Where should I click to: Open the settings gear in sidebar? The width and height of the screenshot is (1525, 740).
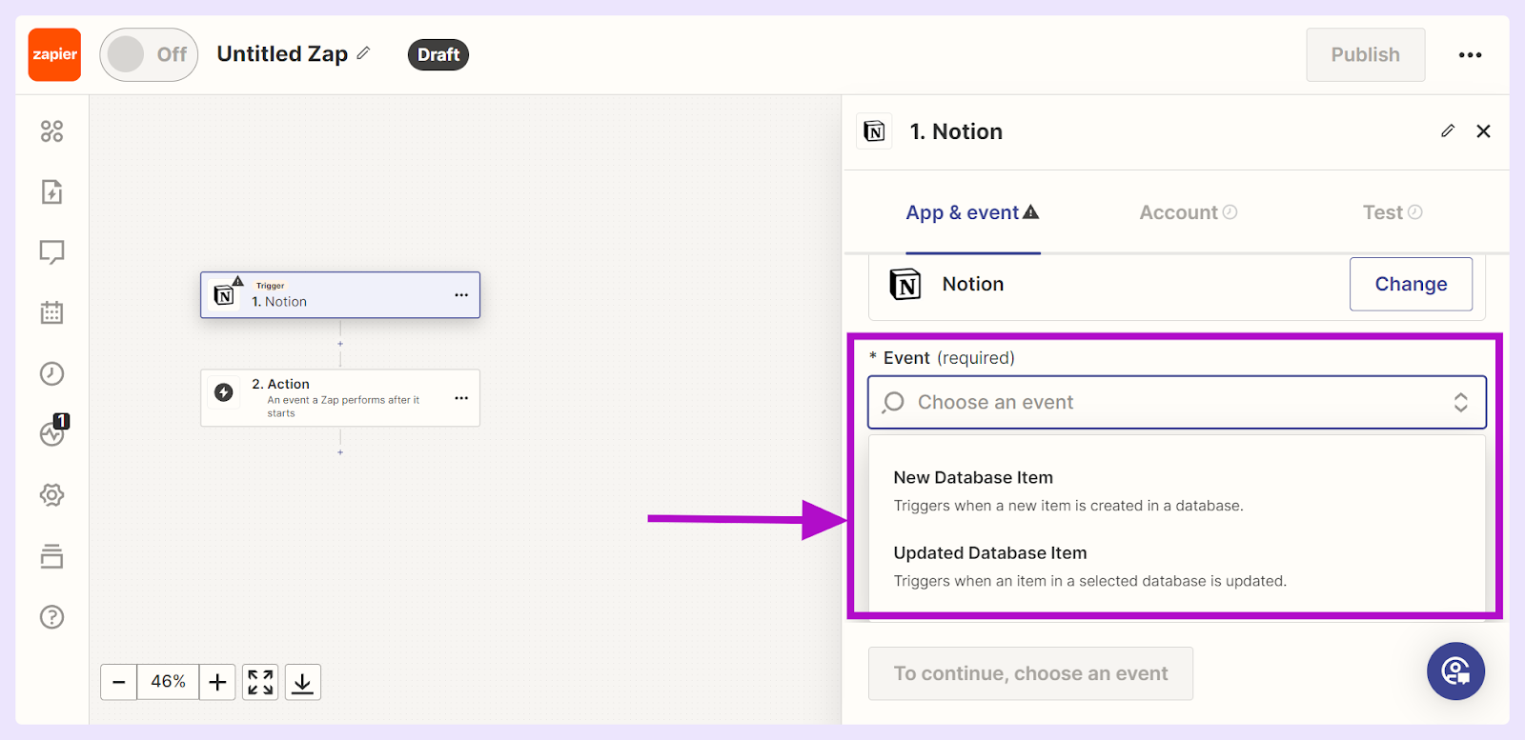52,495
